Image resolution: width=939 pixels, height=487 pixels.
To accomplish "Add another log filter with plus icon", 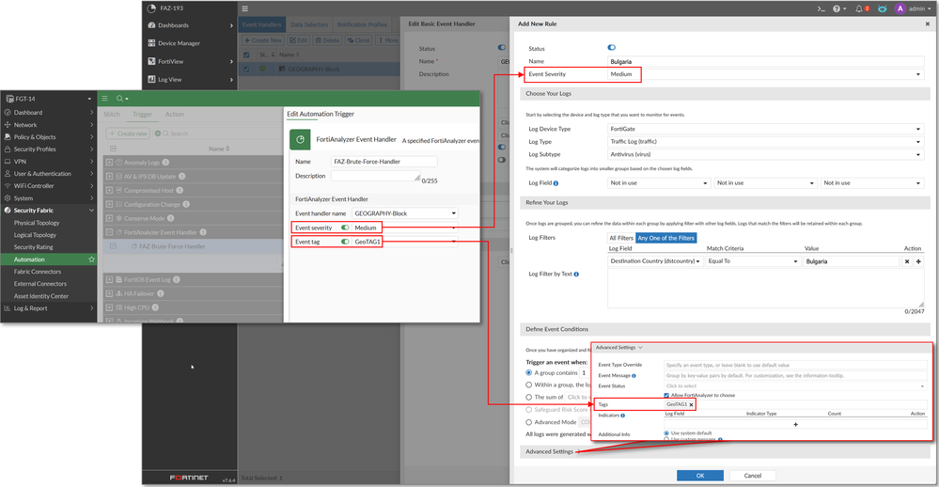I will click(918, 261).
